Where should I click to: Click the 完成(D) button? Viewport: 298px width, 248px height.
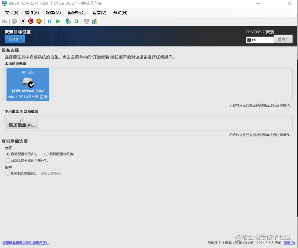[14, 39]
